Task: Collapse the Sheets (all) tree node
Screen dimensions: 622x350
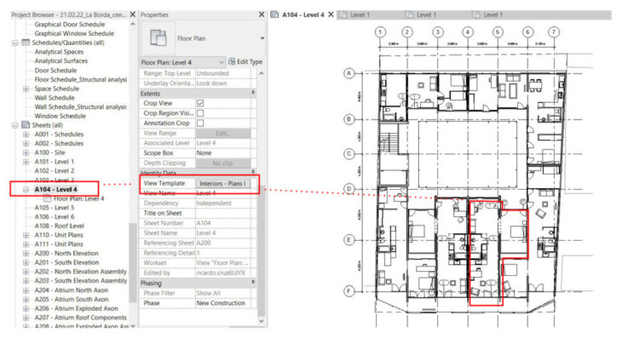Action: (16, 125)
